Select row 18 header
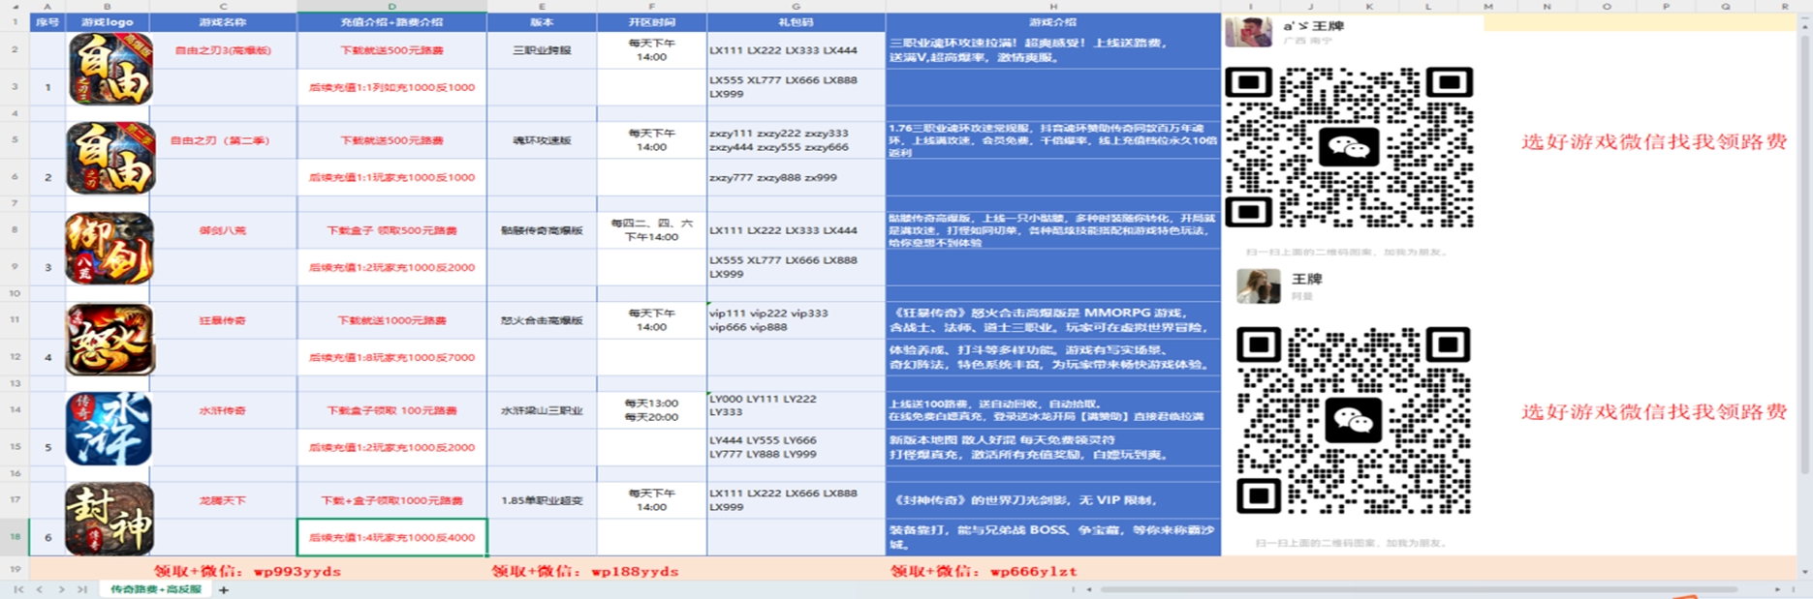Viewport: 1813px width, 599px height. 15,537
